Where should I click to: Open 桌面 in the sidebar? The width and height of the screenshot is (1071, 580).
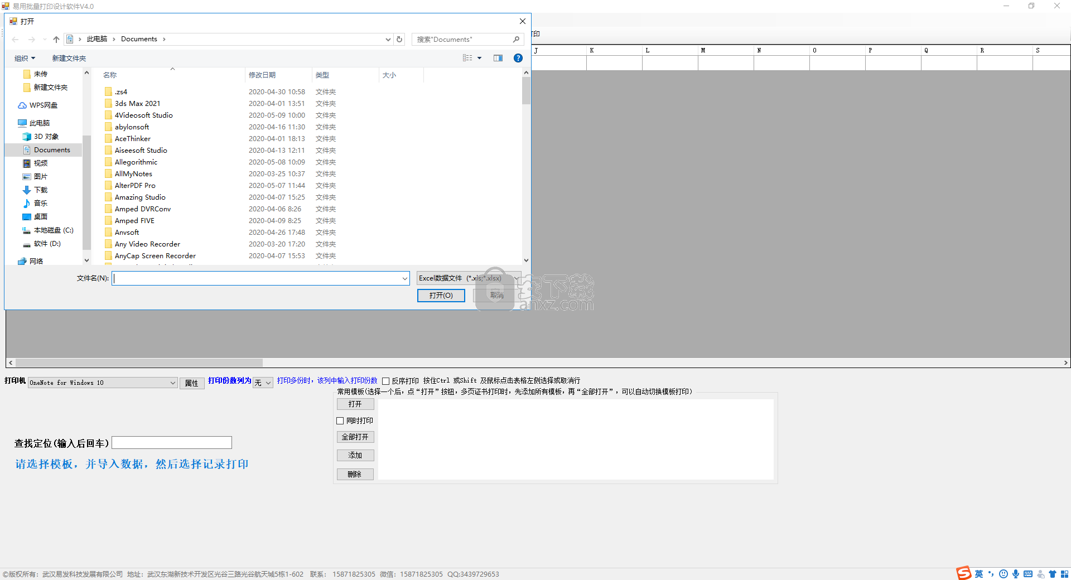35,217
